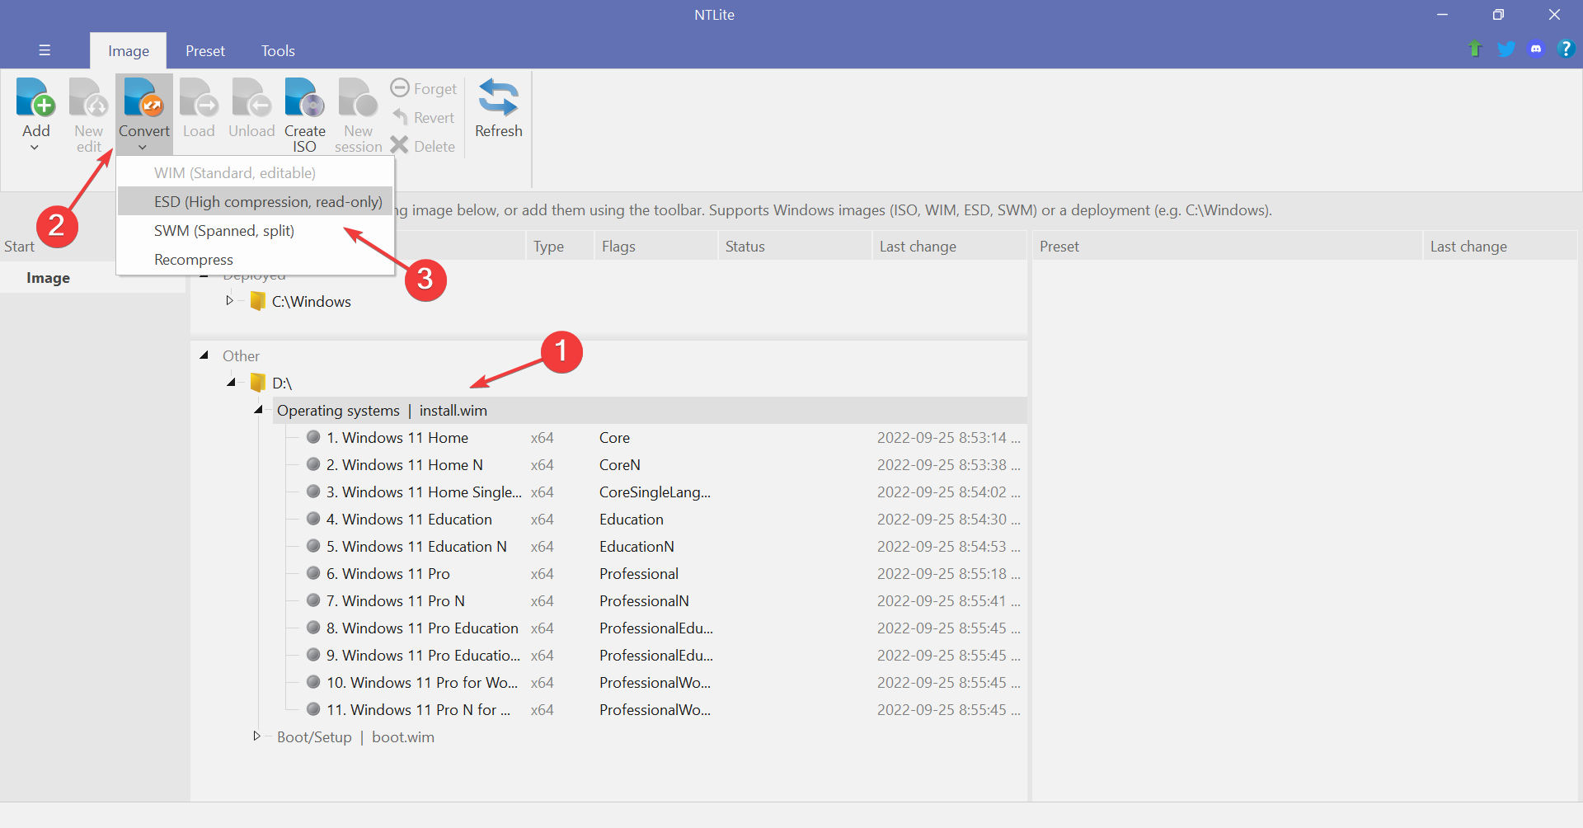Click the Unload image toolbar icon
This screenshot has width=1583, height=828.
(x=251, y=98)
